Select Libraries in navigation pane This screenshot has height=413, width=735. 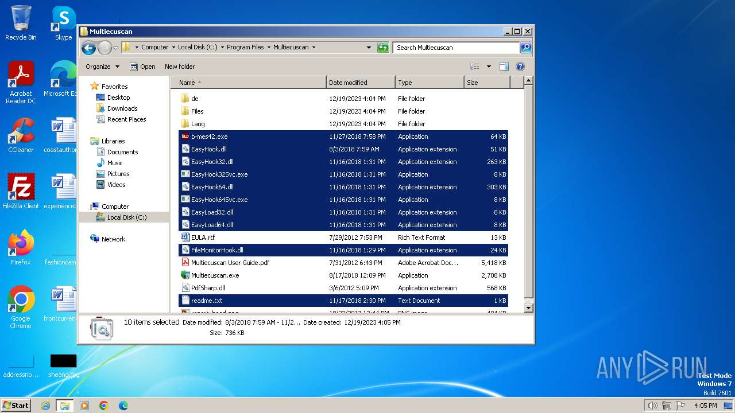113,141
